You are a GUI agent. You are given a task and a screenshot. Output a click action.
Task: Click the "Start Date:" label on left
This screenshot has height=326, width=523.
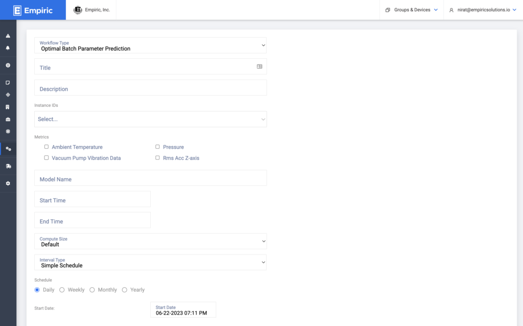pos(44,308)
